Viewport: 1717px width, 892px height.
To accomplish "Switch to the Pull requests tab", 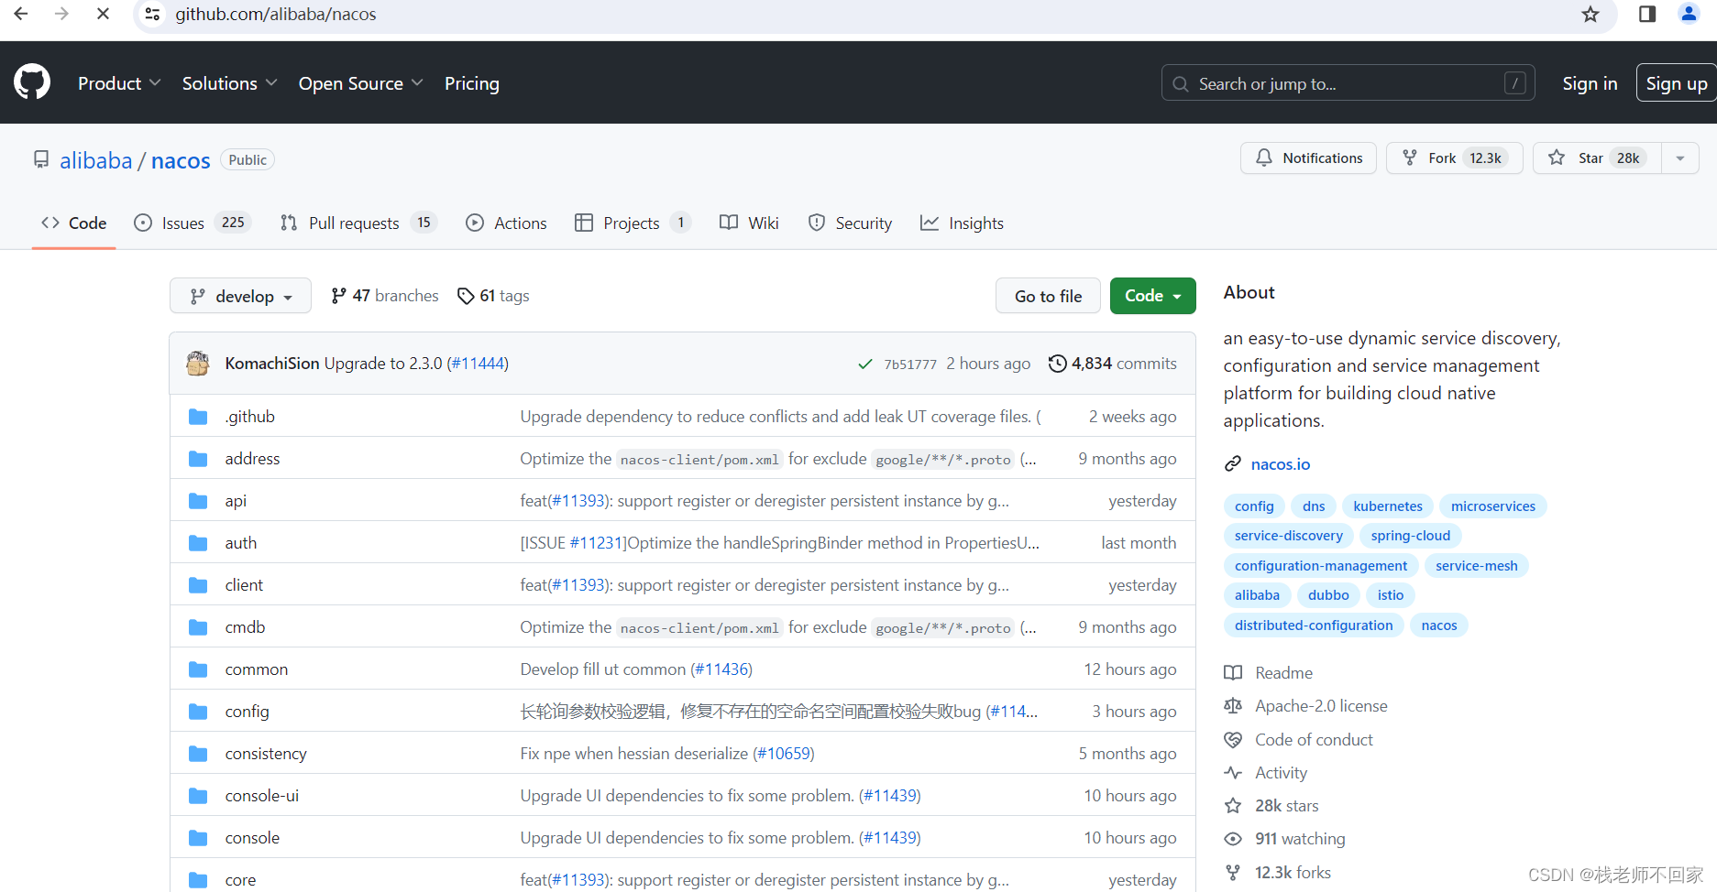I will coord(358,223).
